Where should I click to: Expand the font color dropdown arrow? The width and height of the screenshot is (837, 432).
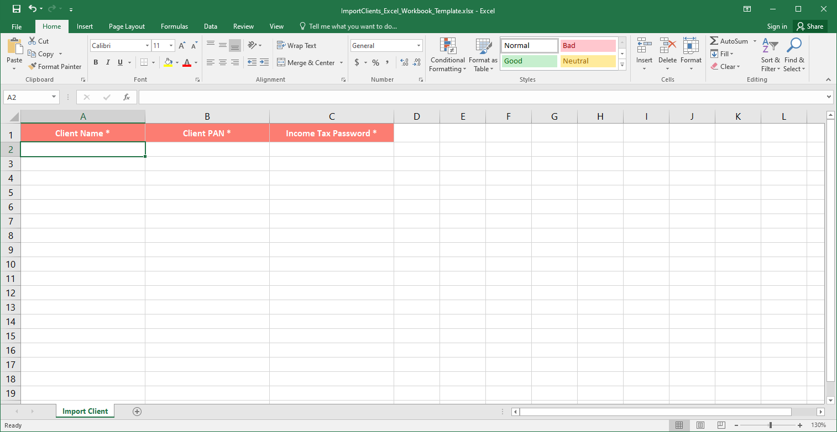tap(196, 62)
